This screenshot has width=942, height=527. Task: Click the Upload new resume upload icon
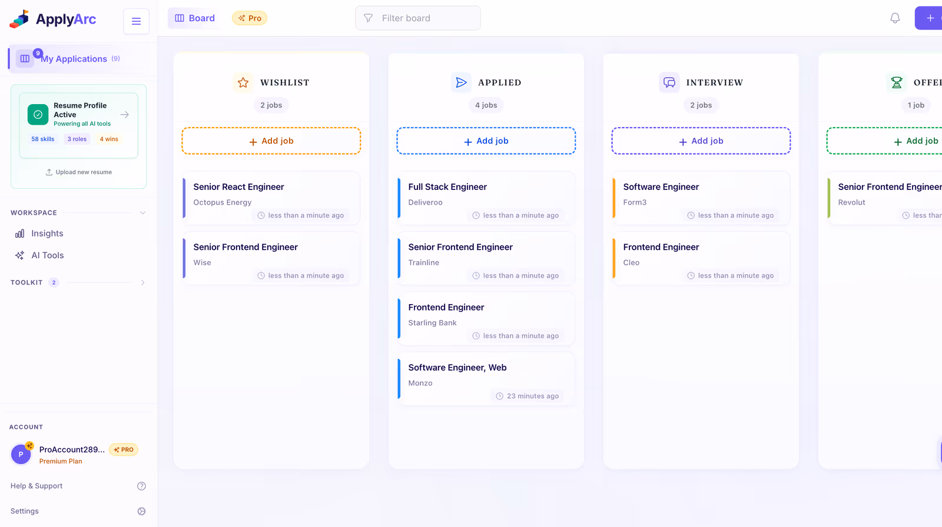(x=49, y=172)
